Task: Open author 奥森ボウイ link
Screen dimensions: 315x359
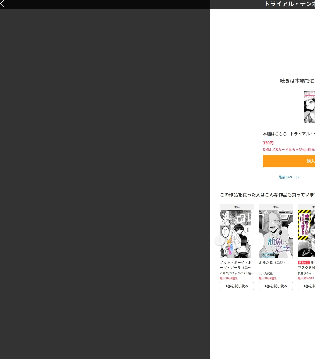Action: coord(305,273)
